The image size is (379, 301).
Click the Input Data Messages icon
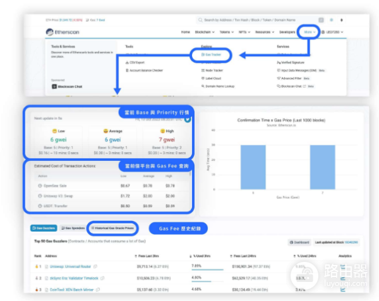tap(279, 71)
